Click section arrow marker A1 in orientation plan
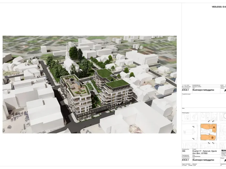This screenshot has height=169, width=226. [x=193, y=126]
